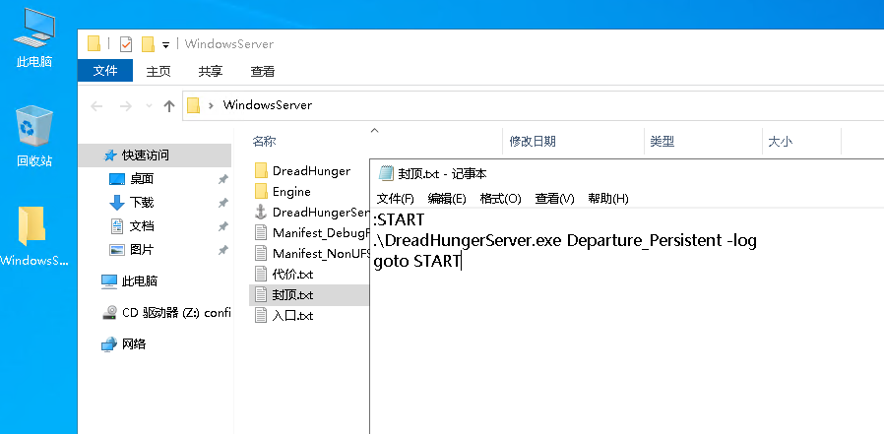
Task: Sort files by 修改日期 column header
Action: [533, 142]
